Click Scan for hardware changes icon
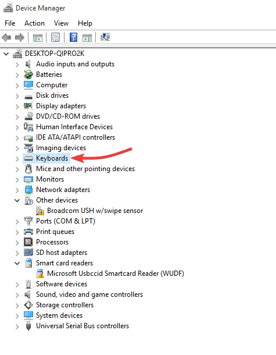Image resolution: width=276 pixels, height=355 pixels. click(x=105, y=37)
